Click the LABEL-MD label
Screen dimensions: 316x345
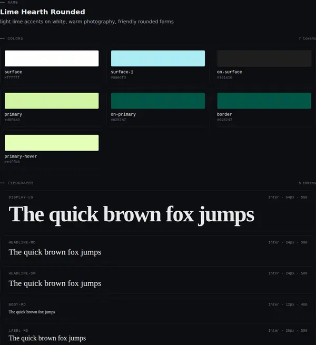click(x=18, y=331)
